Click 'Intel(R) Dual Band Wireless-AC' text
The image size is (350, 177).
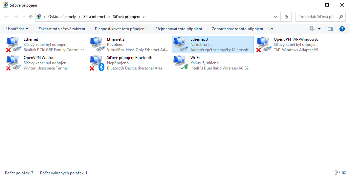(x=221, y=68)
